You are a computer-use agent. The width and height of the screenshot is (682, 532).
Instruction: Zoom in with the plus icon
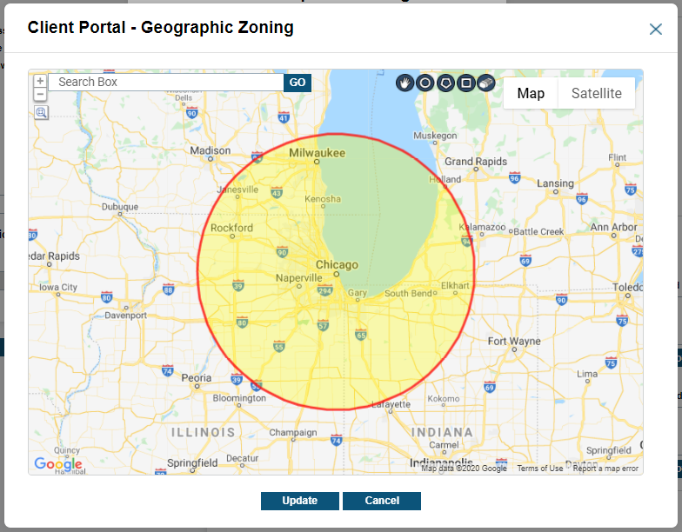[x=40, y=81]
